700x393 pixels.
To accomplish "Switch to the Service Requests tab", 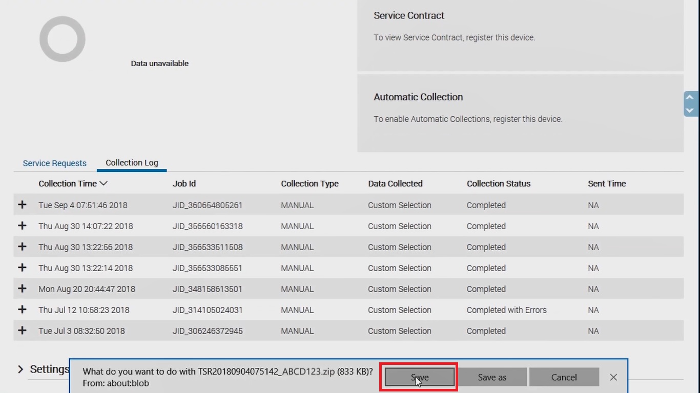I will (x=54, y=163).
